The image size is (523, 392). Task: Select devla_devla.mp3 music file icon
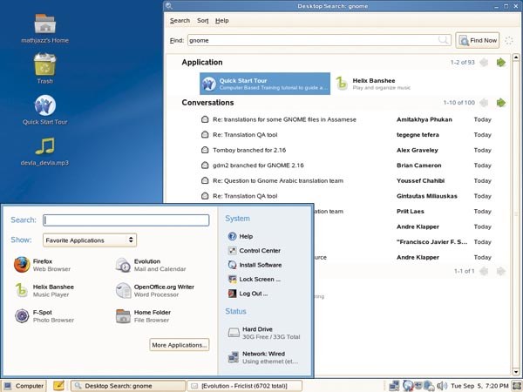tap(44, 152)
